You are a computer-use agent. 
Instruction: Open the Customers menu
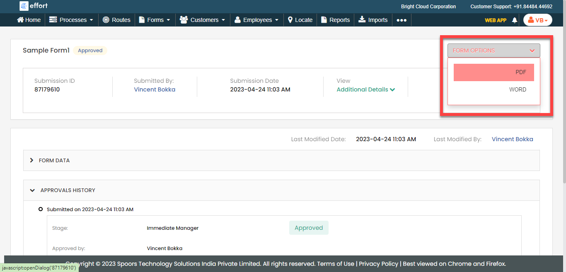(x=202, y=20)
